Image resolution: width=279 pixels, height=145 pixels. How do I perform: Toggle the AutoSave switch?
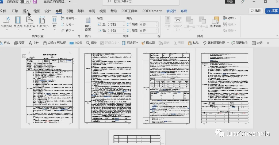click(25, 2)
